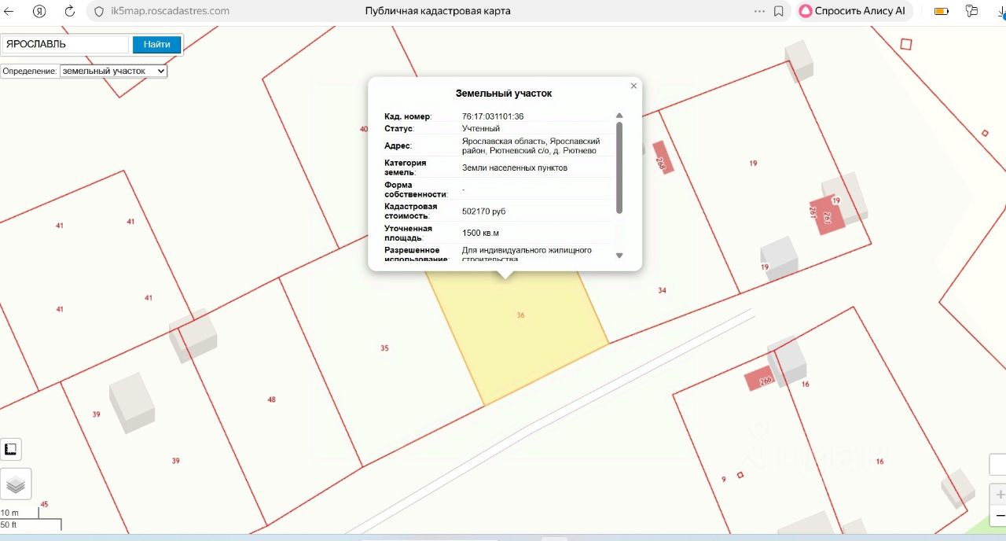The width and height of the screenshot is (1006, 541).
Task: Click the popup vertical scrollbar thumb
Action: [619, 167]
